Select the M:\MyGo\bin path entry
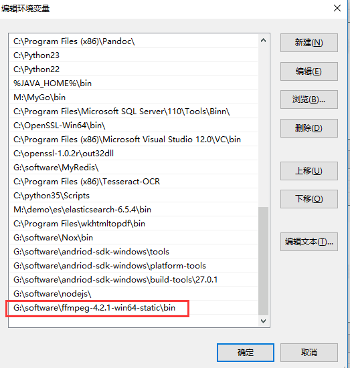The width and height of the screenshot is (350, 368). coord(134,98)
